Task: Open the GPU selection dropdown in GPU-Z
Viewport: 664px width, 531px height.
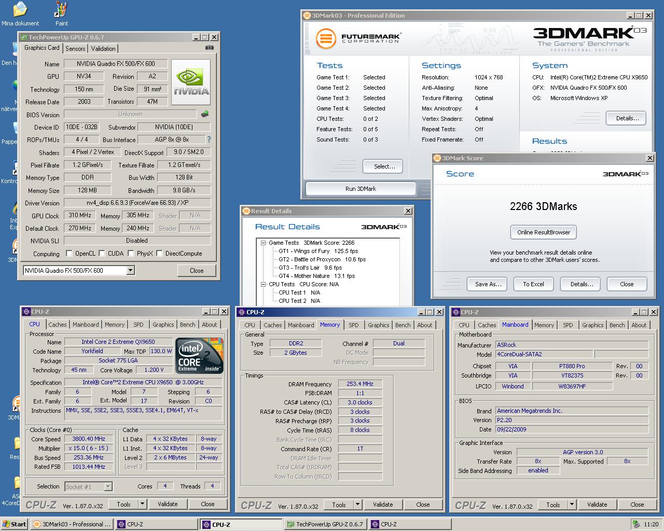Action: [x=130, y=270]
